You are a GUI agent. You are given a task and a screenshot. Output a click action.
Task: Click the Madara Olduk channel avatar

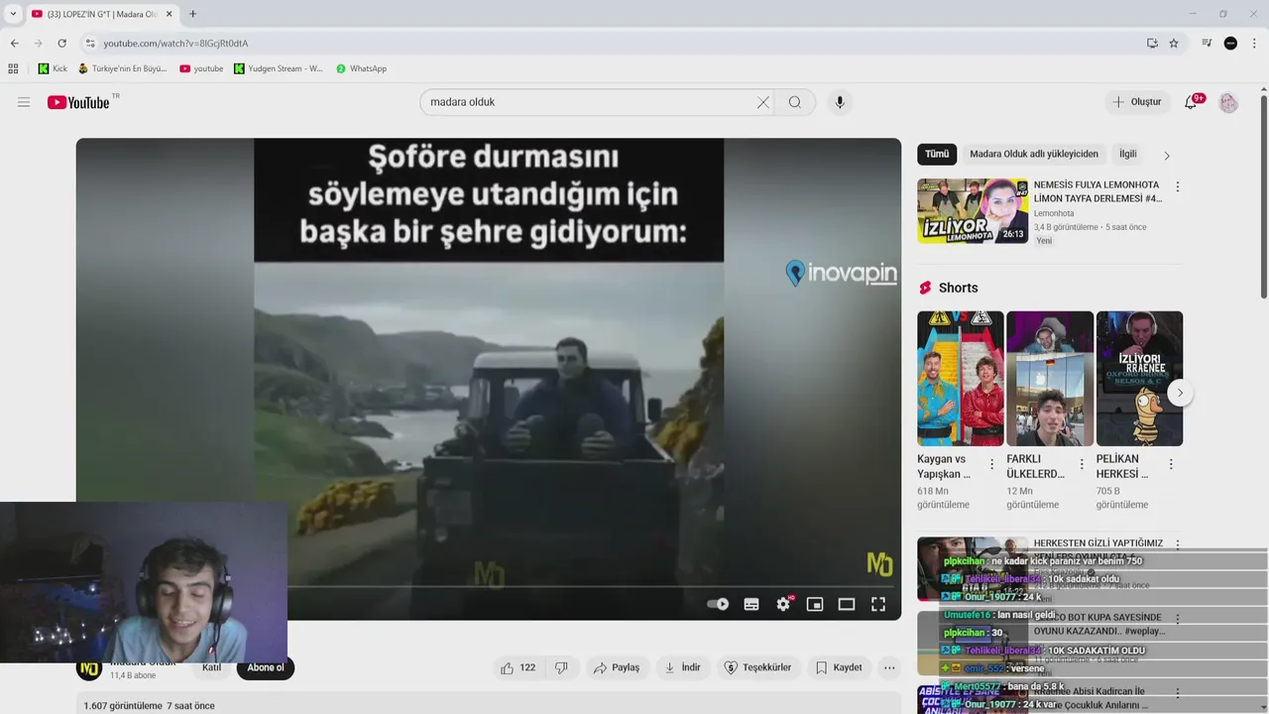click(89, 667)
